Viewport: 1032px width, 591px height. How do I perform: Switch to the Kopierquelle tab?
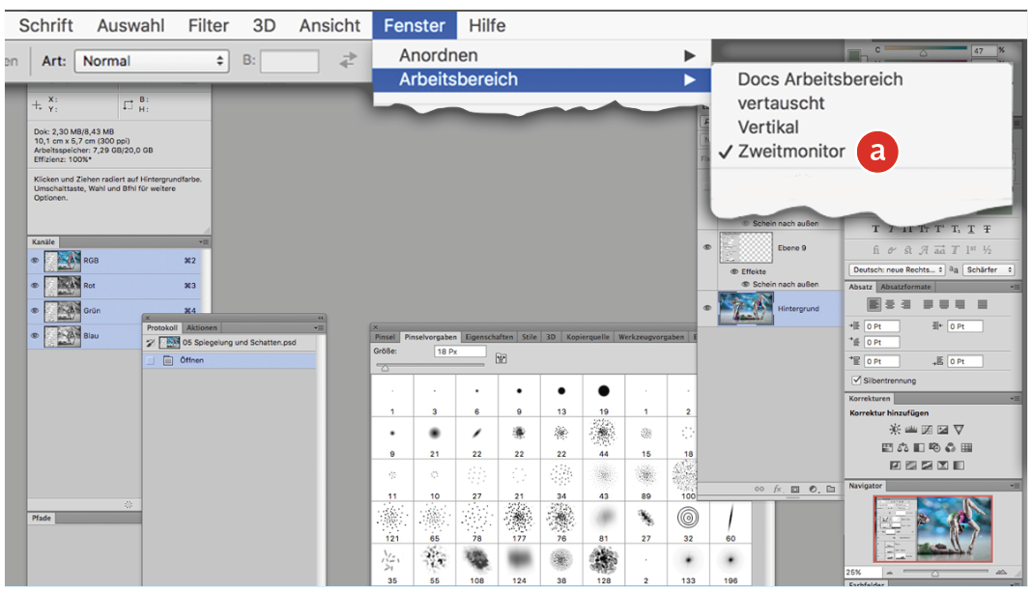click(588, 337)
